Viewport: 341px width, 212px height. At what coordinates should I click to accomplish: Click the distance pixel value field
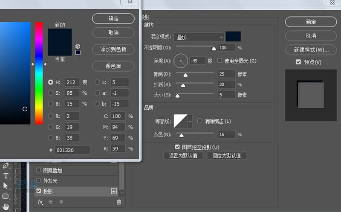227,74
